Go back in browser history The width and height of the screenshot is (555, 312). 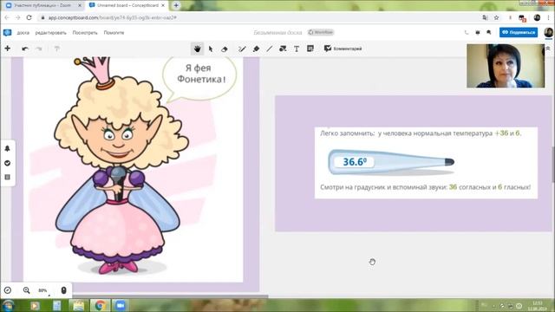tap(7, 17)
